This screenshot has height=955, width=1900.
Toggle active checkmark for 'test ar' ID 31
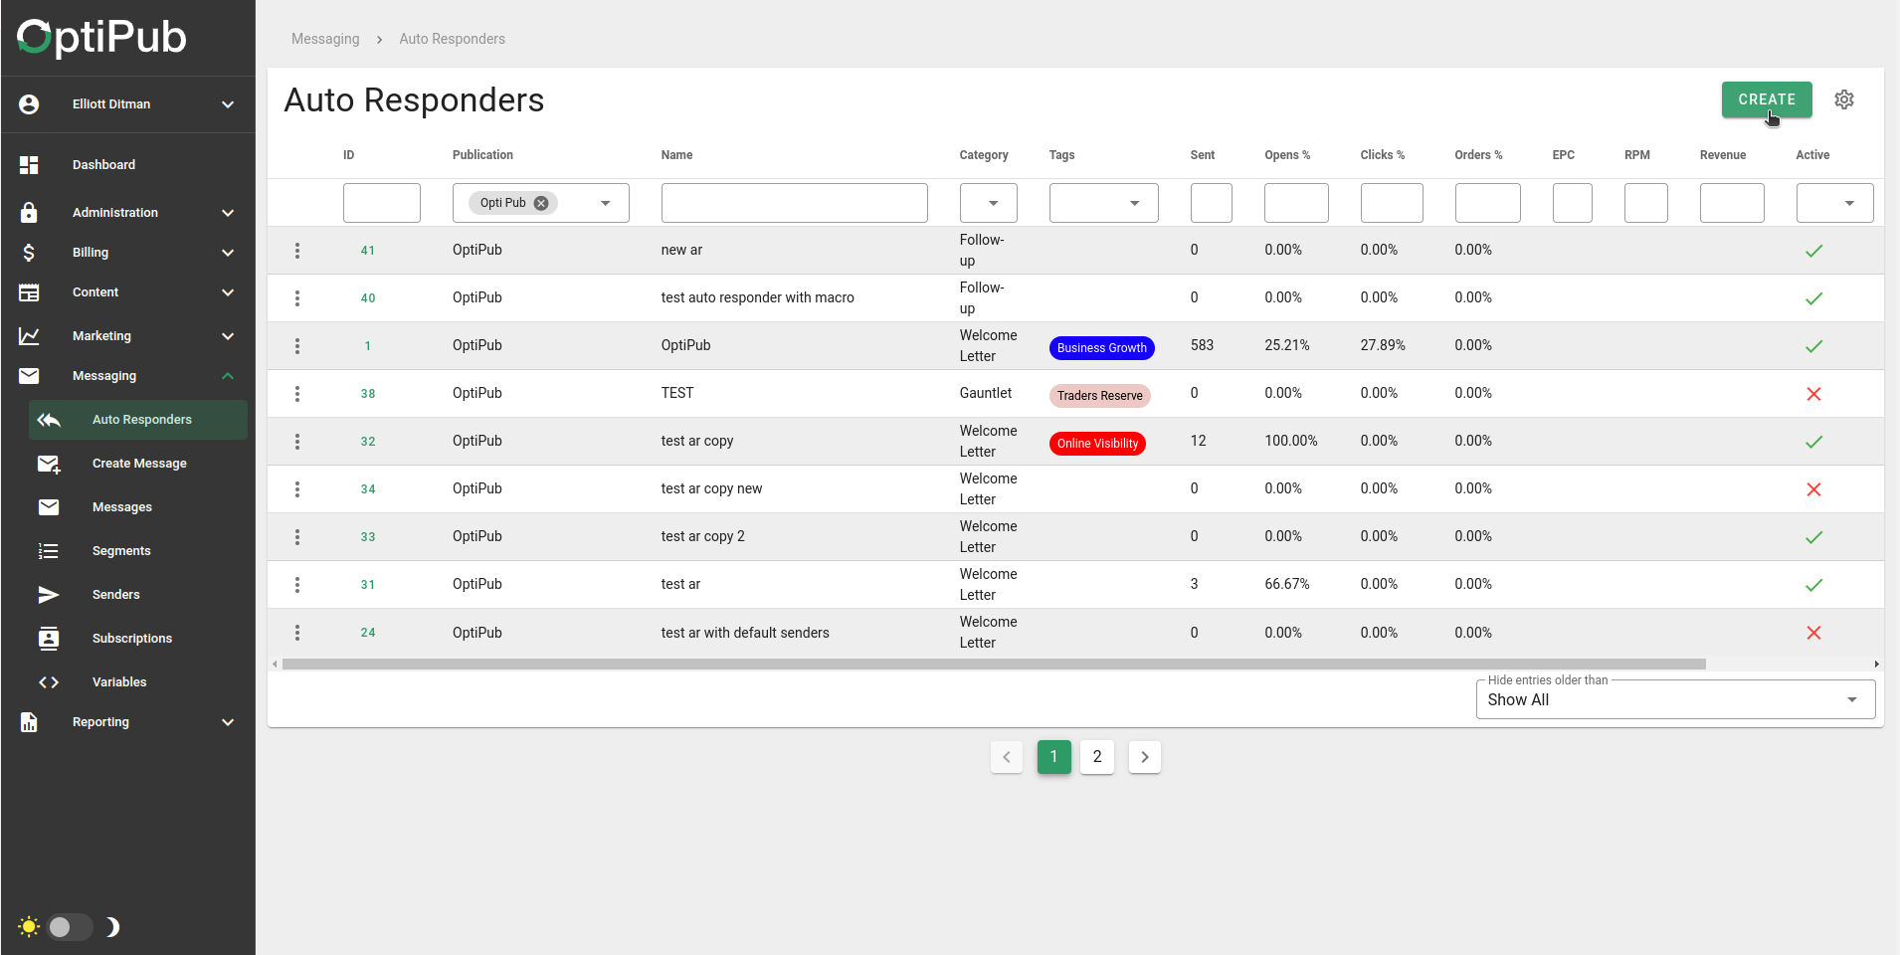(x=1813, y=585)
